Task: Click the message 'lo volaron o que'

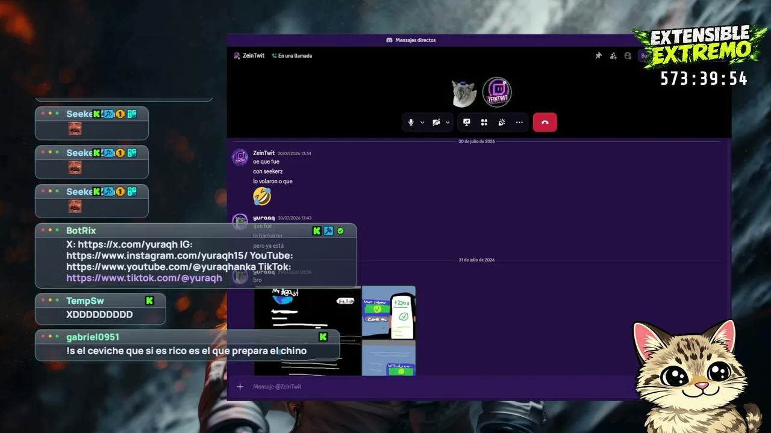Action: (273, 181)
